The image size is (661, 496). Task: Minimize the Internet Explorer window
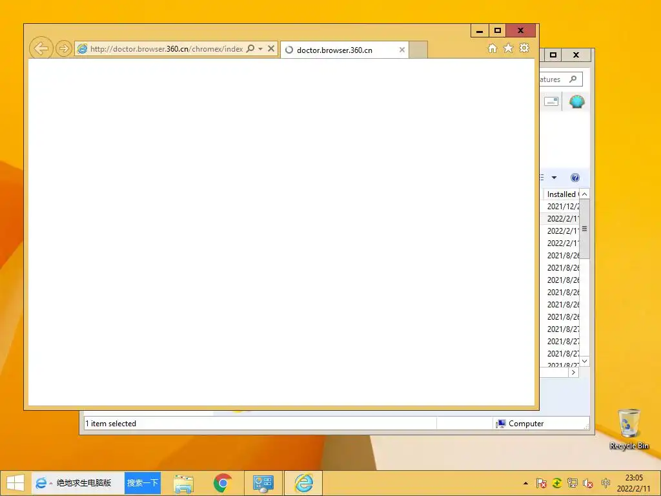point(480,30)
